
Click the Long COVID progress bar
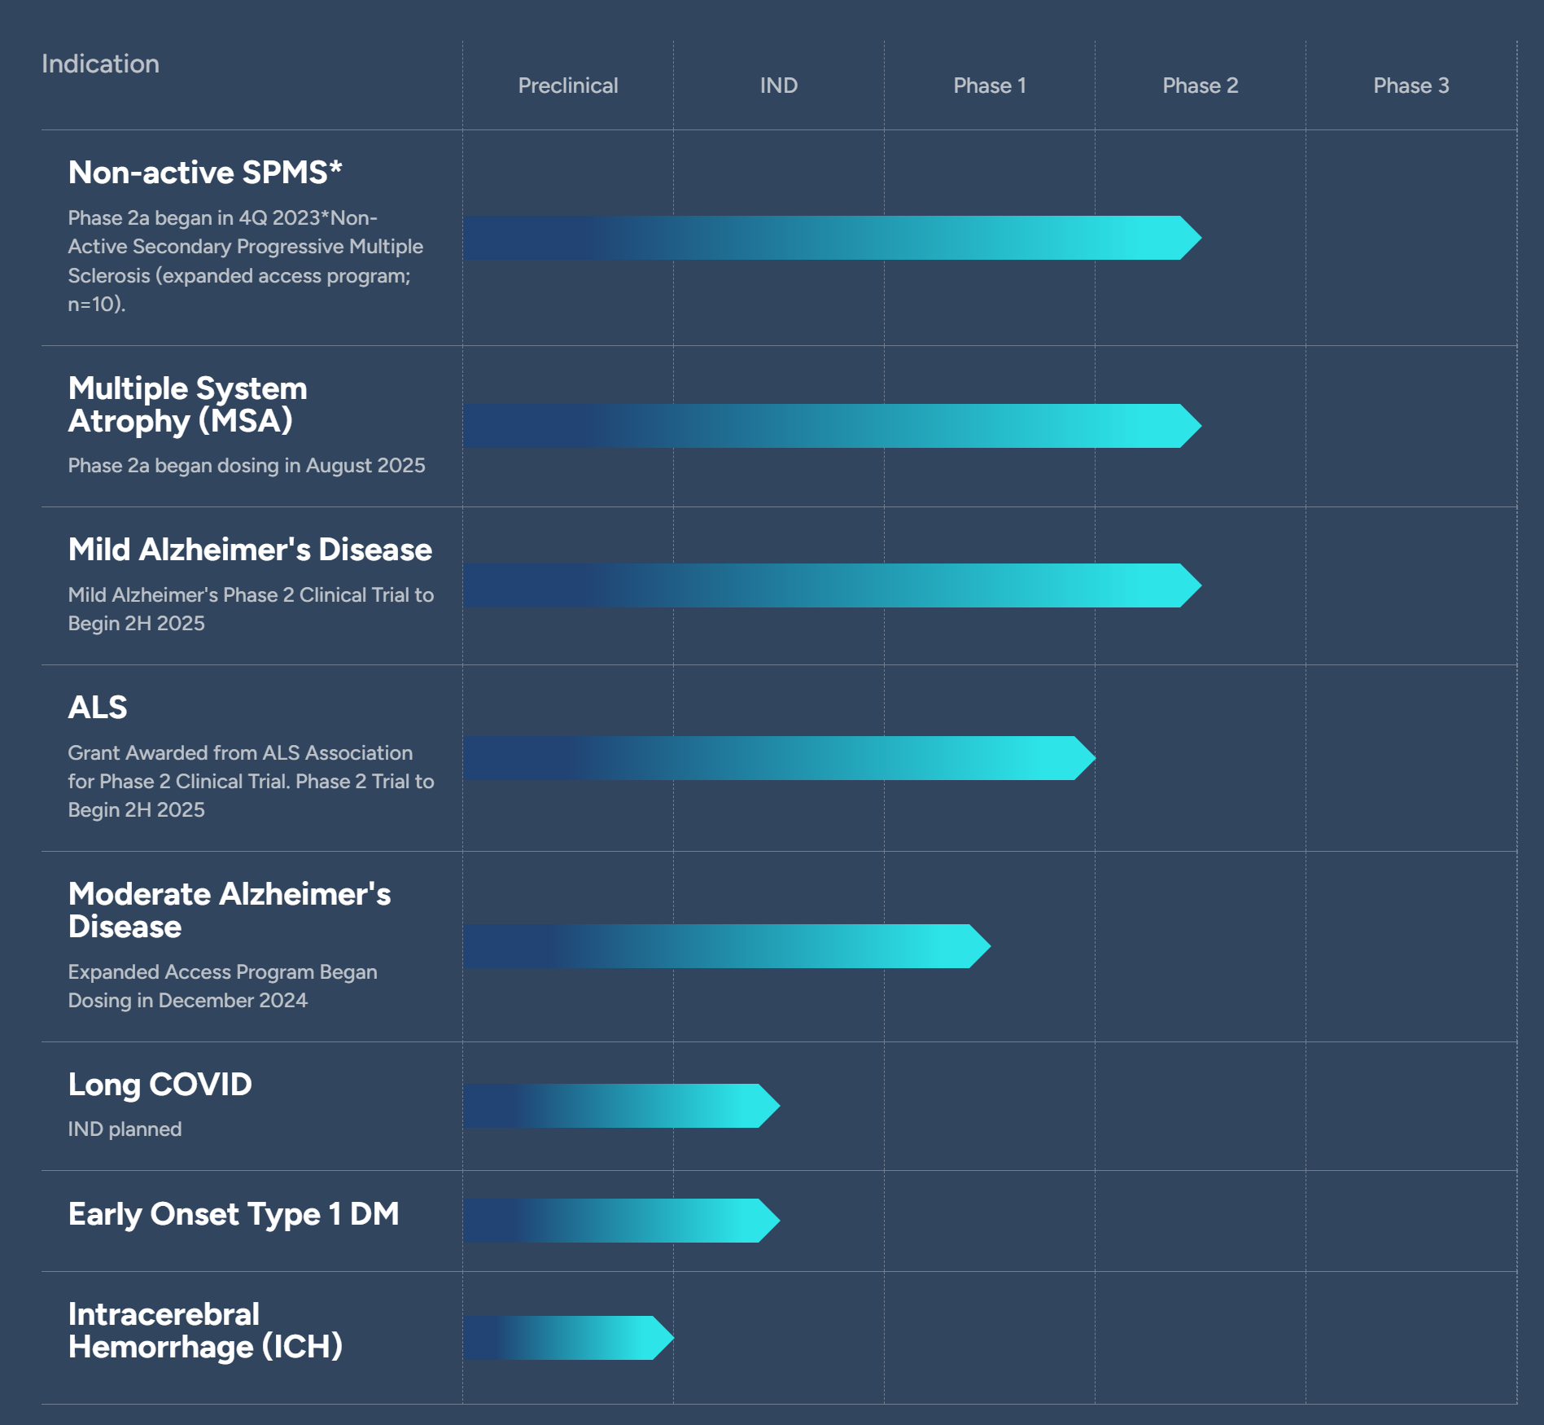pyautogui.click(x=620, y=1106)
